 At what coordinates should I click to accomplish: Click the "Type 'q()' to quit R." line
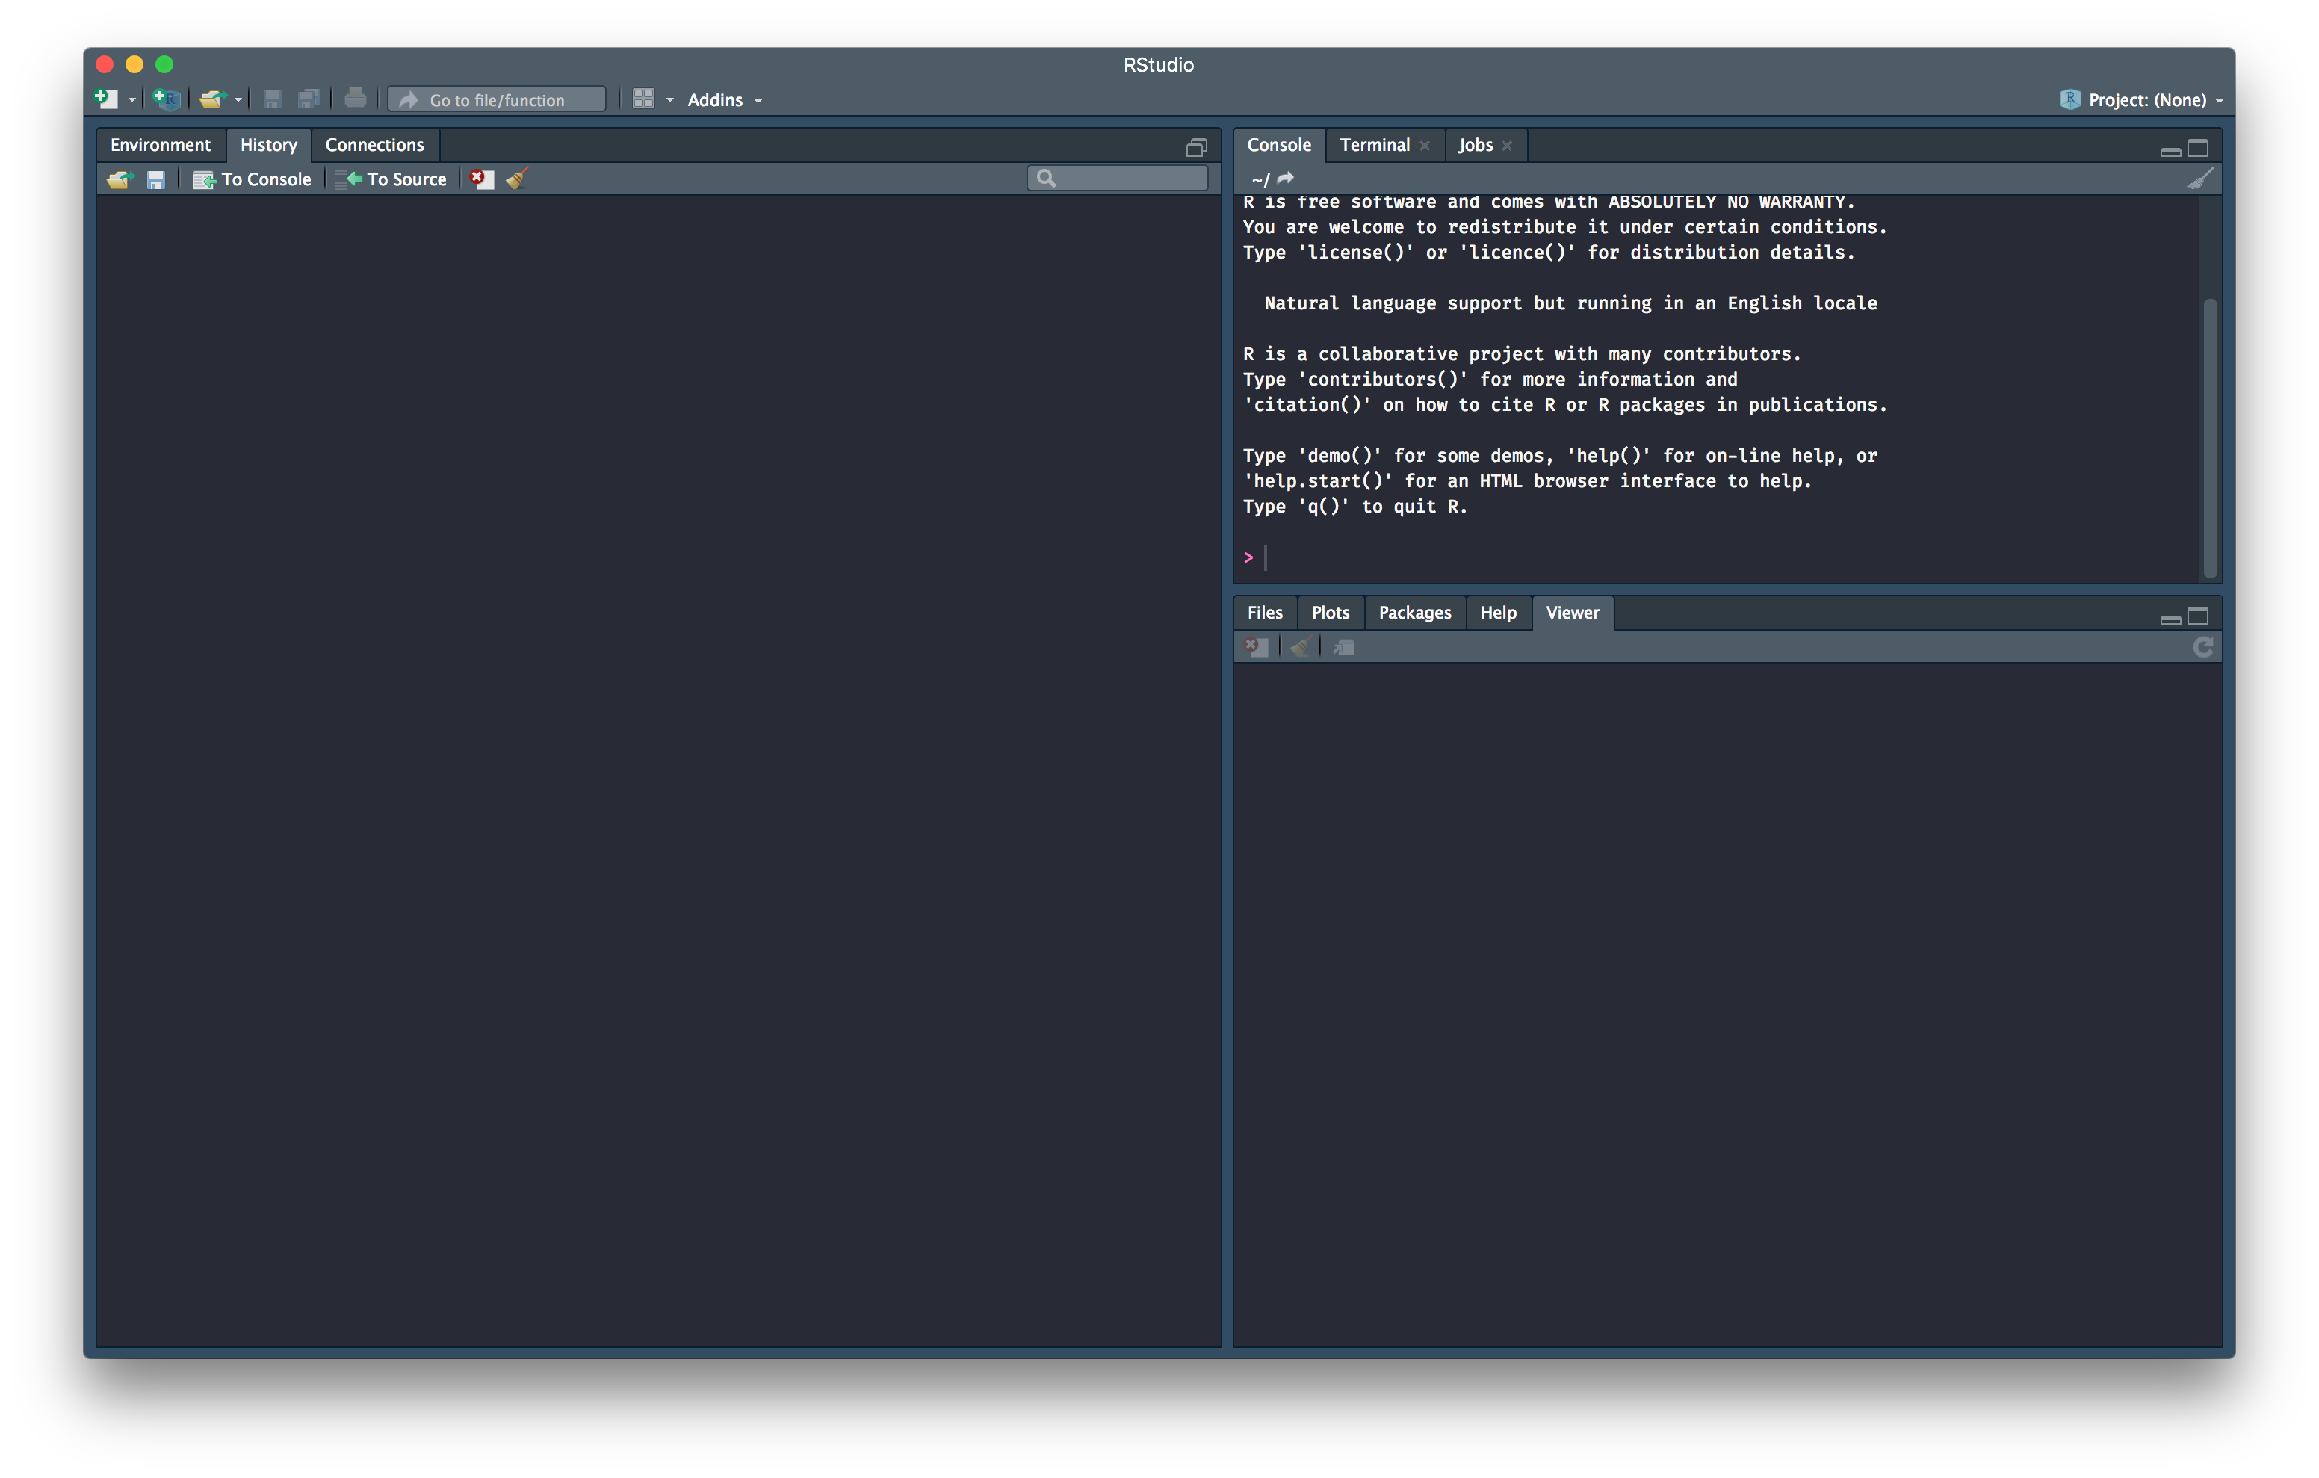[1355, 507]
